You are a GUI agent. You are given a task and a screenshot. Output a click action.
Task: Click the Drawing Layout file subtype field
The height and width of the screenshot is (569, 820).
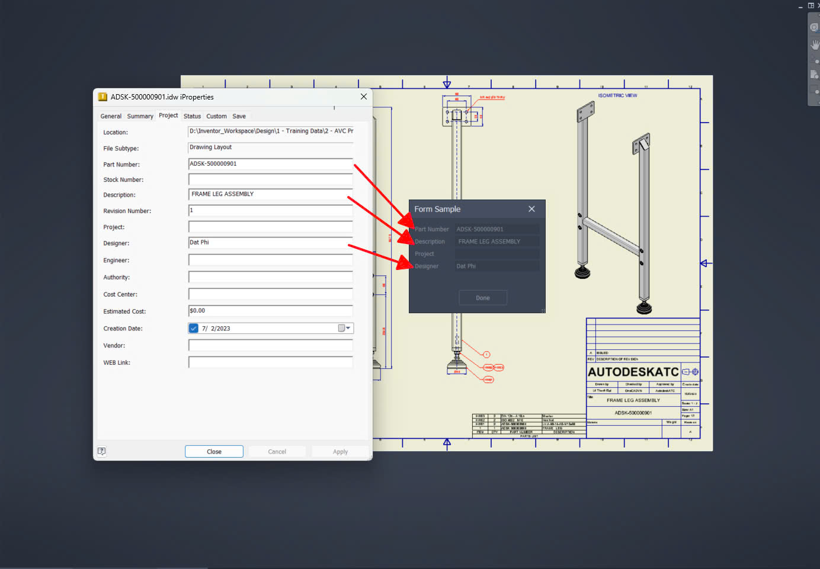point(271,147)
